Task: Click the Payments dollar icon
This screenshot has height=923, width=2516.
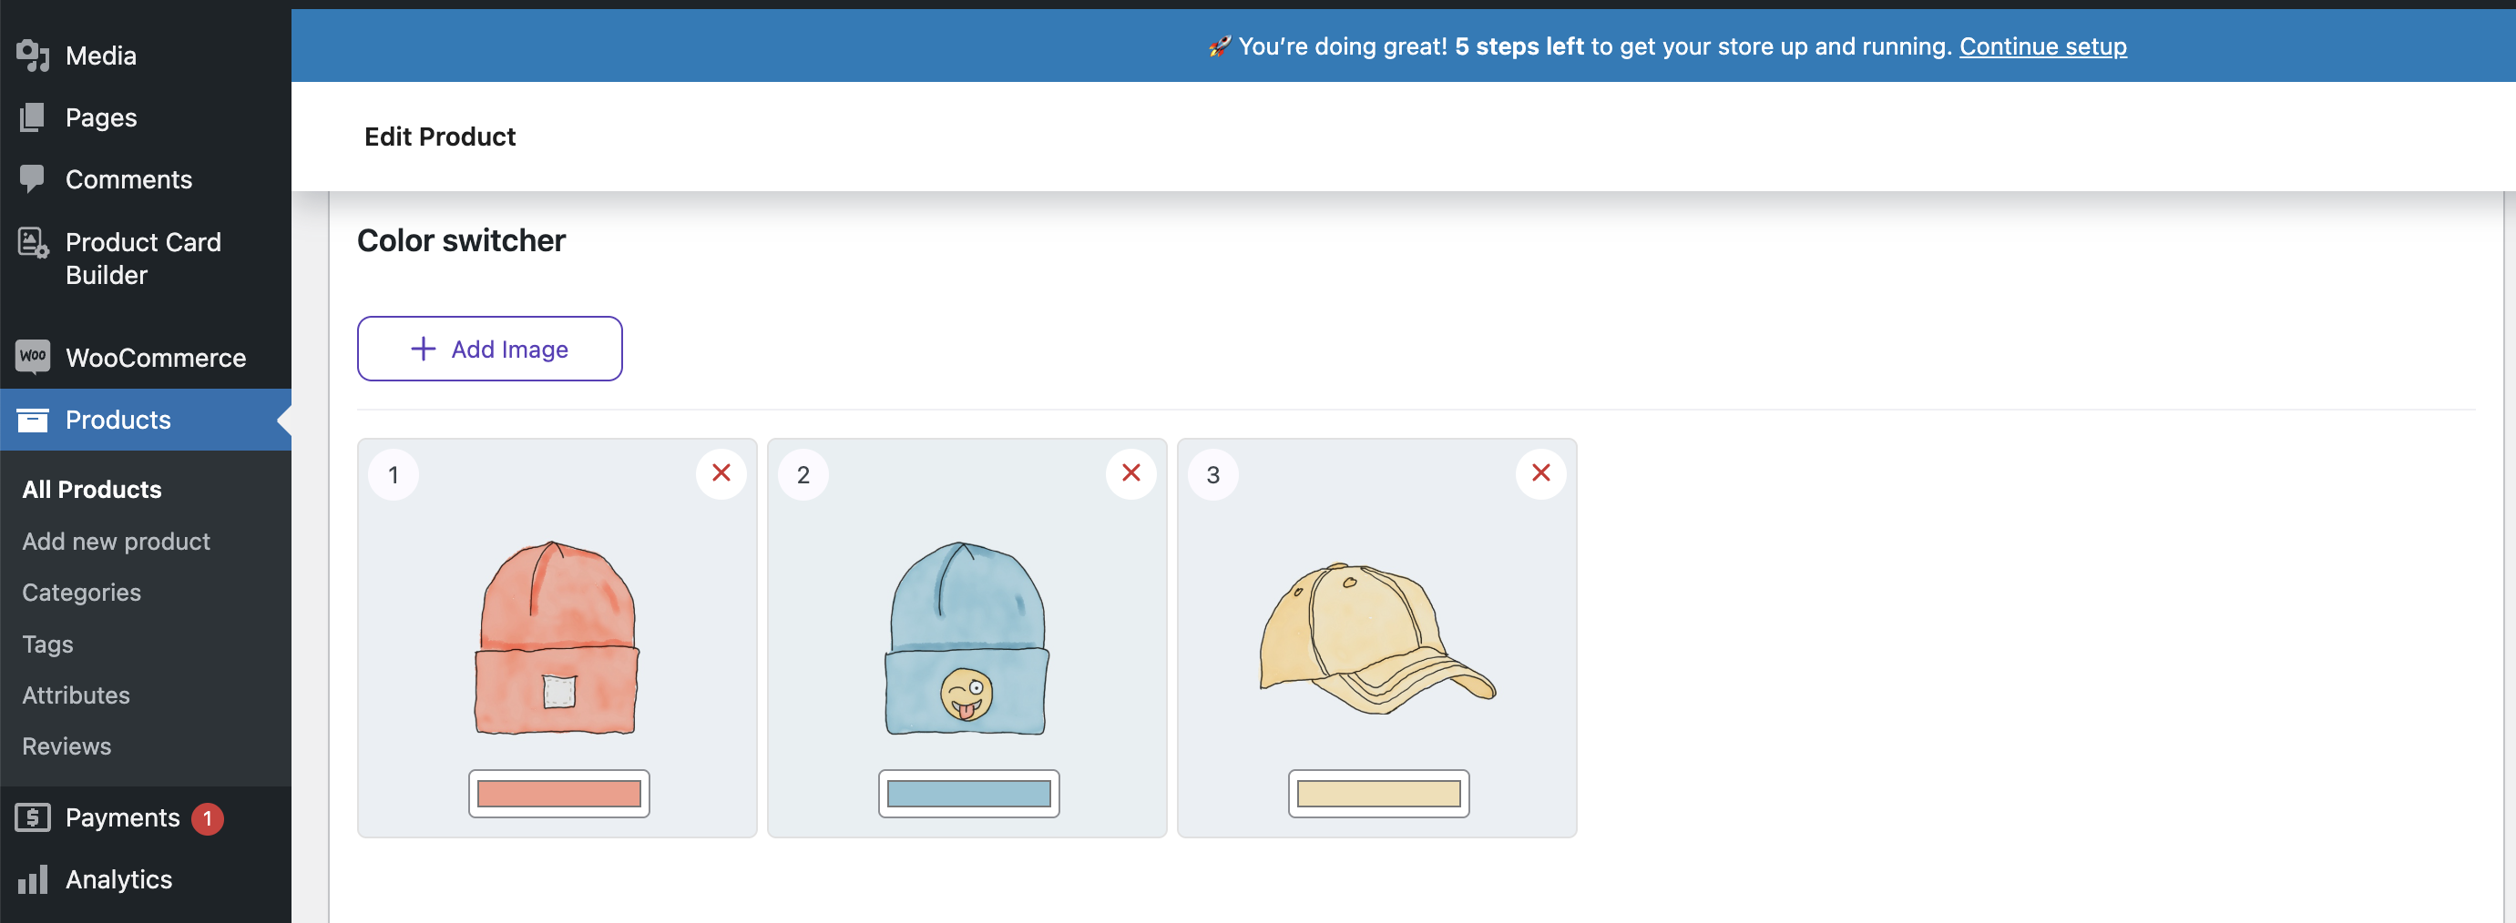Action: pyautogui.click(x=32, y=816)
